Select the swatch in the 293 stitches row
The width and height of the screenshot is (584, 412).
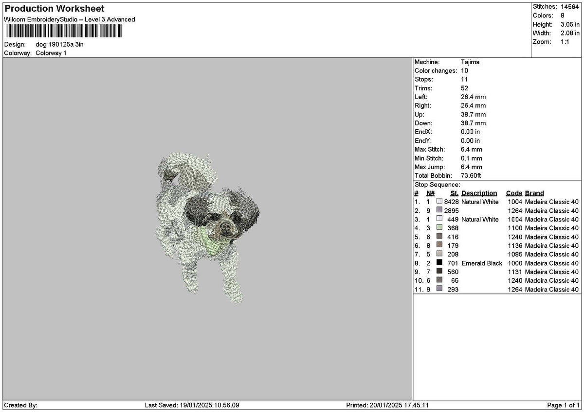(x=439, y=289)
